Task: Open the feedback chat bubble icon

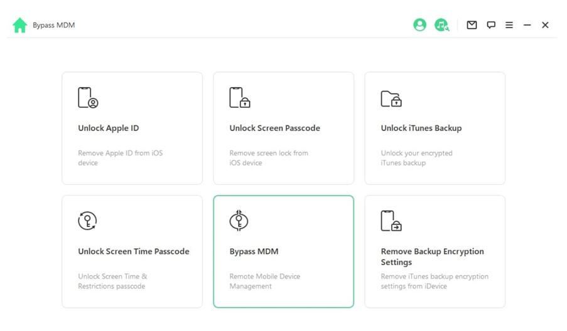Action: (x=491, y=25)
